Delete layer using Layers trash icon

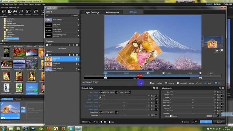tap(70, 55)
